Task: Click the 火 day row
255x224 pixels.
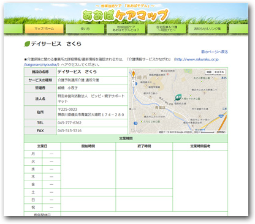Action: point(42,162)
